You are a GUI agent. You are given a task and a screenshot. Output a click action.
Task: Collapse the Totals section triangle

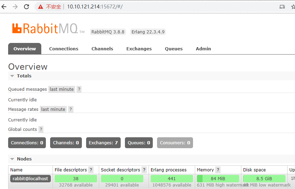point(12,76)
